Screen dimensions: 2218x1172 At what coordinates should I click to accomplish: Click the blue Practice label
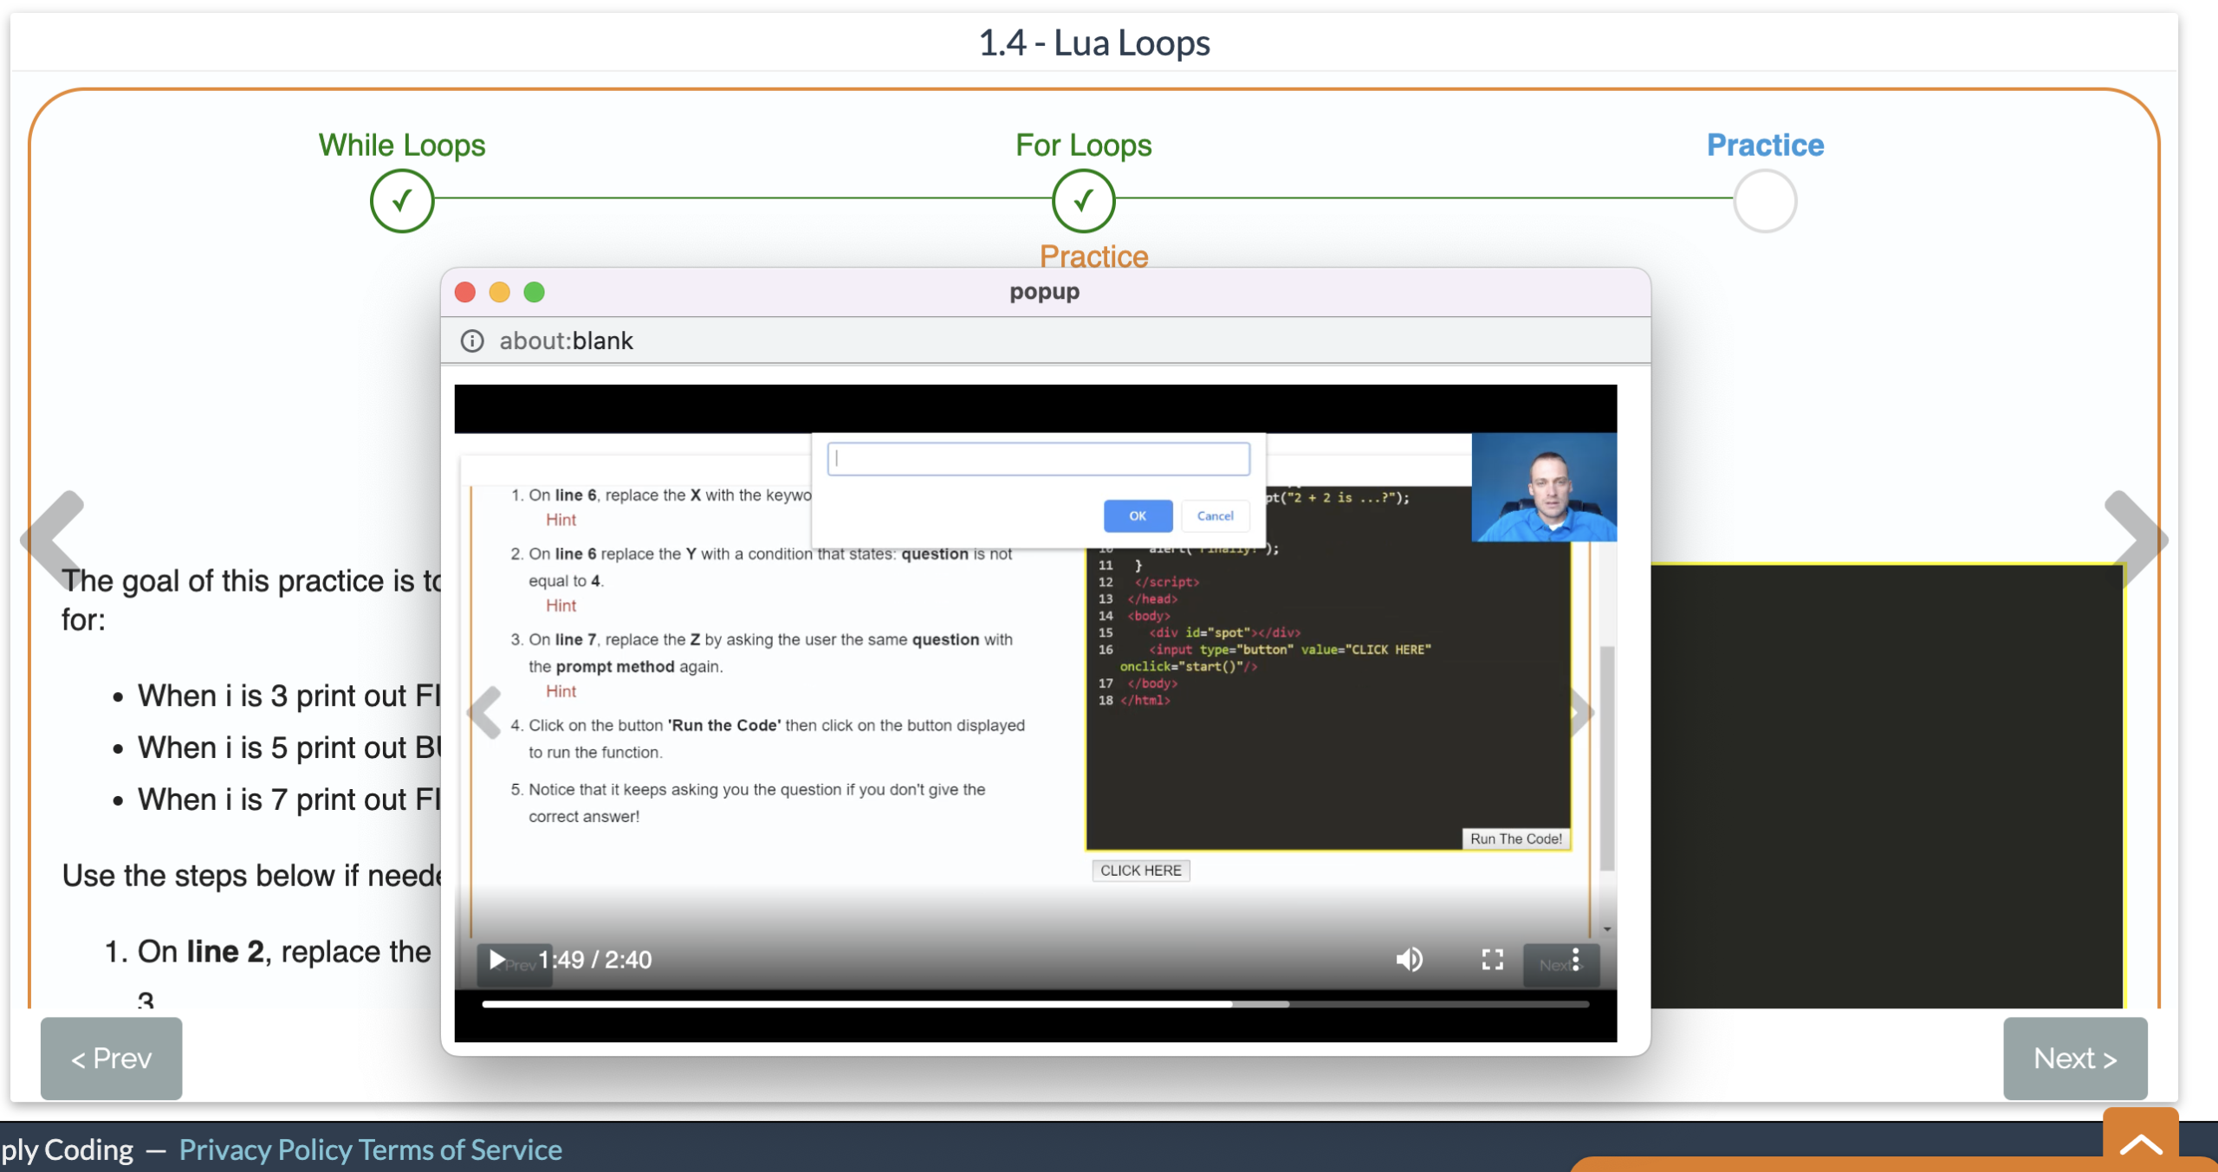(x=1765, y=145)
